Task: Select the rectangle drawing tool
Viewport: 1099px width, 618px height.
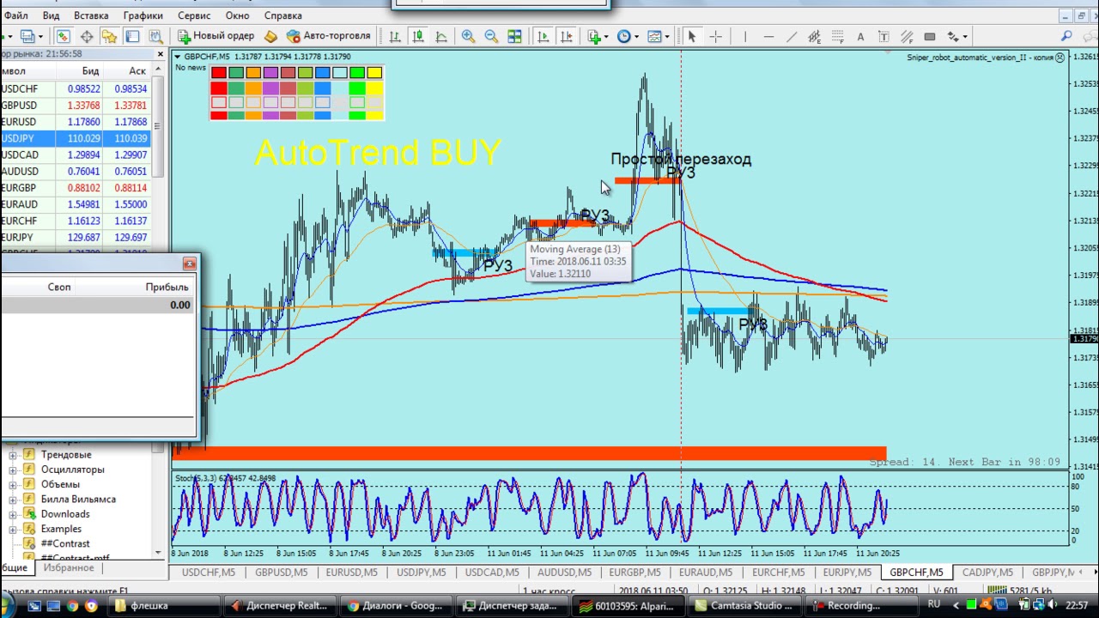Action: [930, 36]
